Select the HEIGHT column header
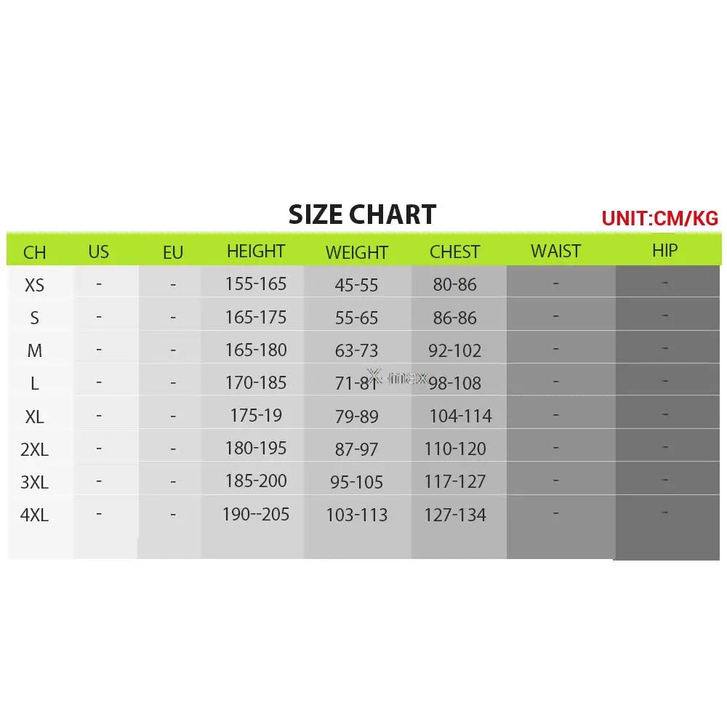The image size is (727, 727). coord(255,252)
